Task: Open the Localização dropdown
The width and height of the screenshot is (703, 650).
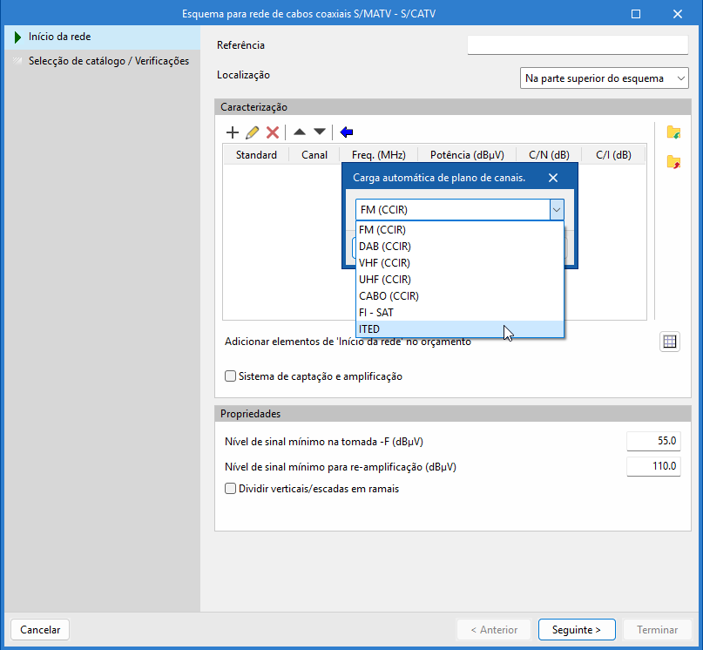Action: pyautogui.click(x=604, y=78)
